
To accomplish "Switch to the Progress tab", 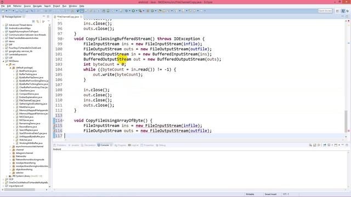I will click(120, 145).
